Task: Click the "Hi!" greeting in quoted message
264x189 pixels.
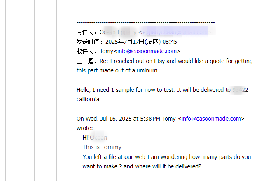Action: pyautogui.click(x=86, y=138)
